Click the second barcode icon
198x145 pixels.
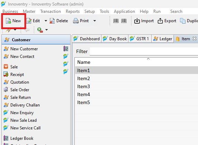[124, 21]
